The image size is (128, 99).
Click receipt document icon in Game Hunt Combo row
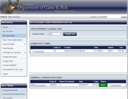click(x=32, y=51)
